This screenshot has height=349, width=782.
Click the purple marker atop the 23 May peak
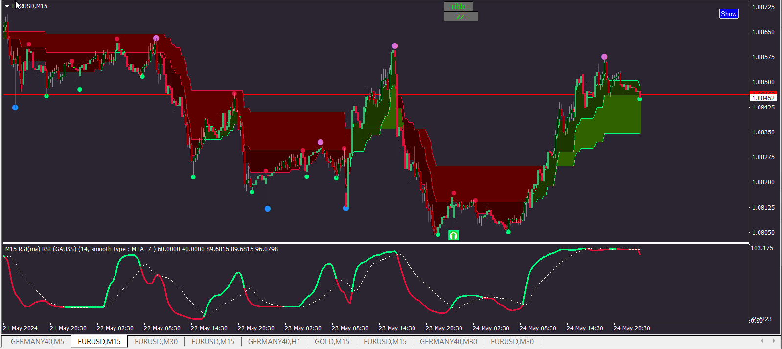point(395,46)
